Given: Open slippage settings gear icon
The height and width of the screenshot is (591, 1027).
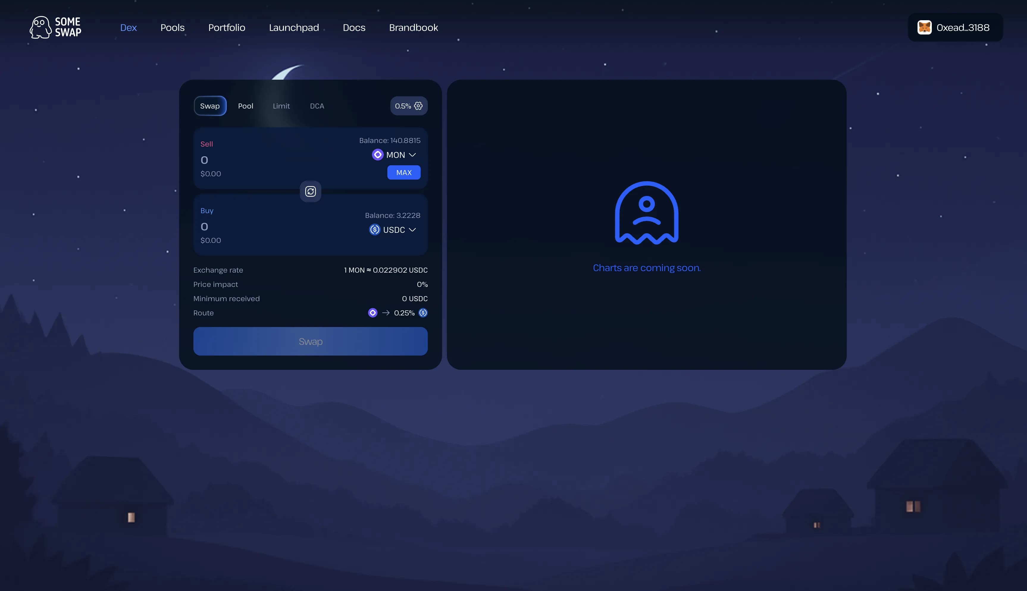Looking at the screenshot, I should click(x=418, y=106).
